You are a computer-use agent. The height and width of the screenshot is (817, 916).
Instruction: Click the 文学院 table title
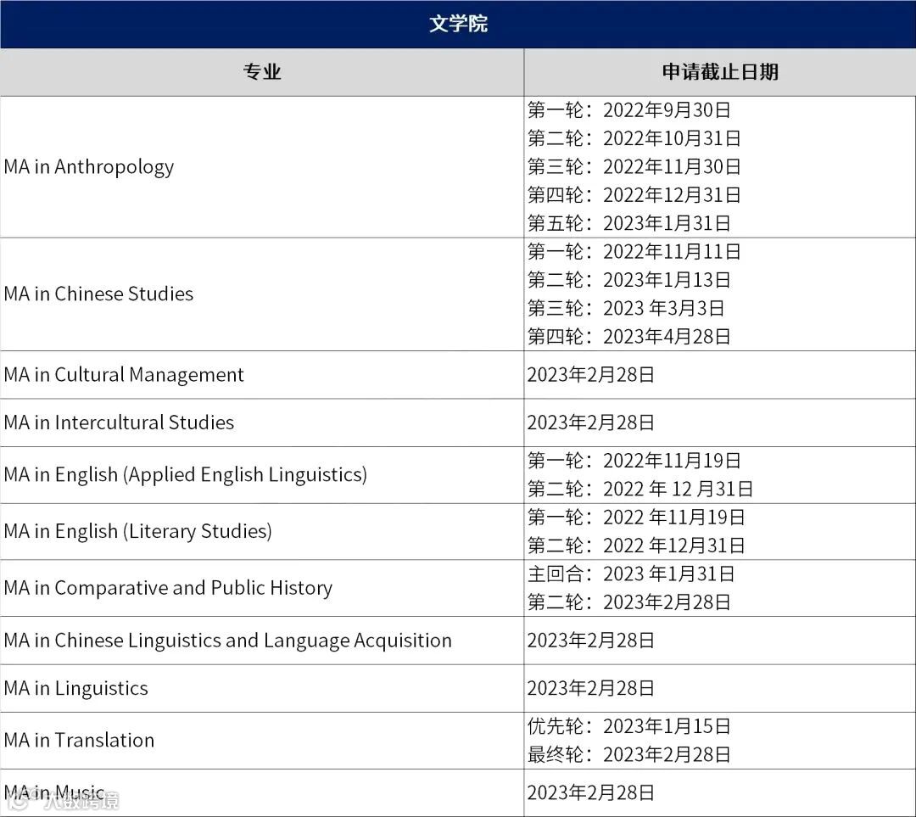coord(458,24)
